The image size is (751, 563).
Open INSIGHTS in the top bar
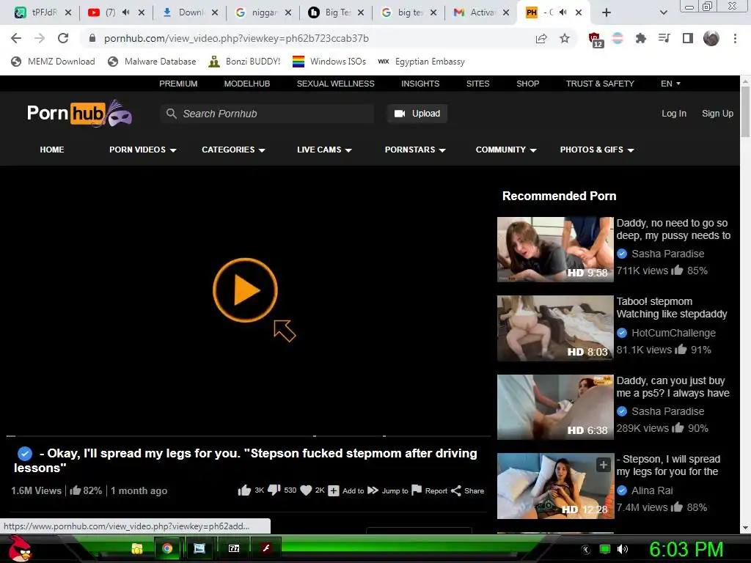point(420,84)
